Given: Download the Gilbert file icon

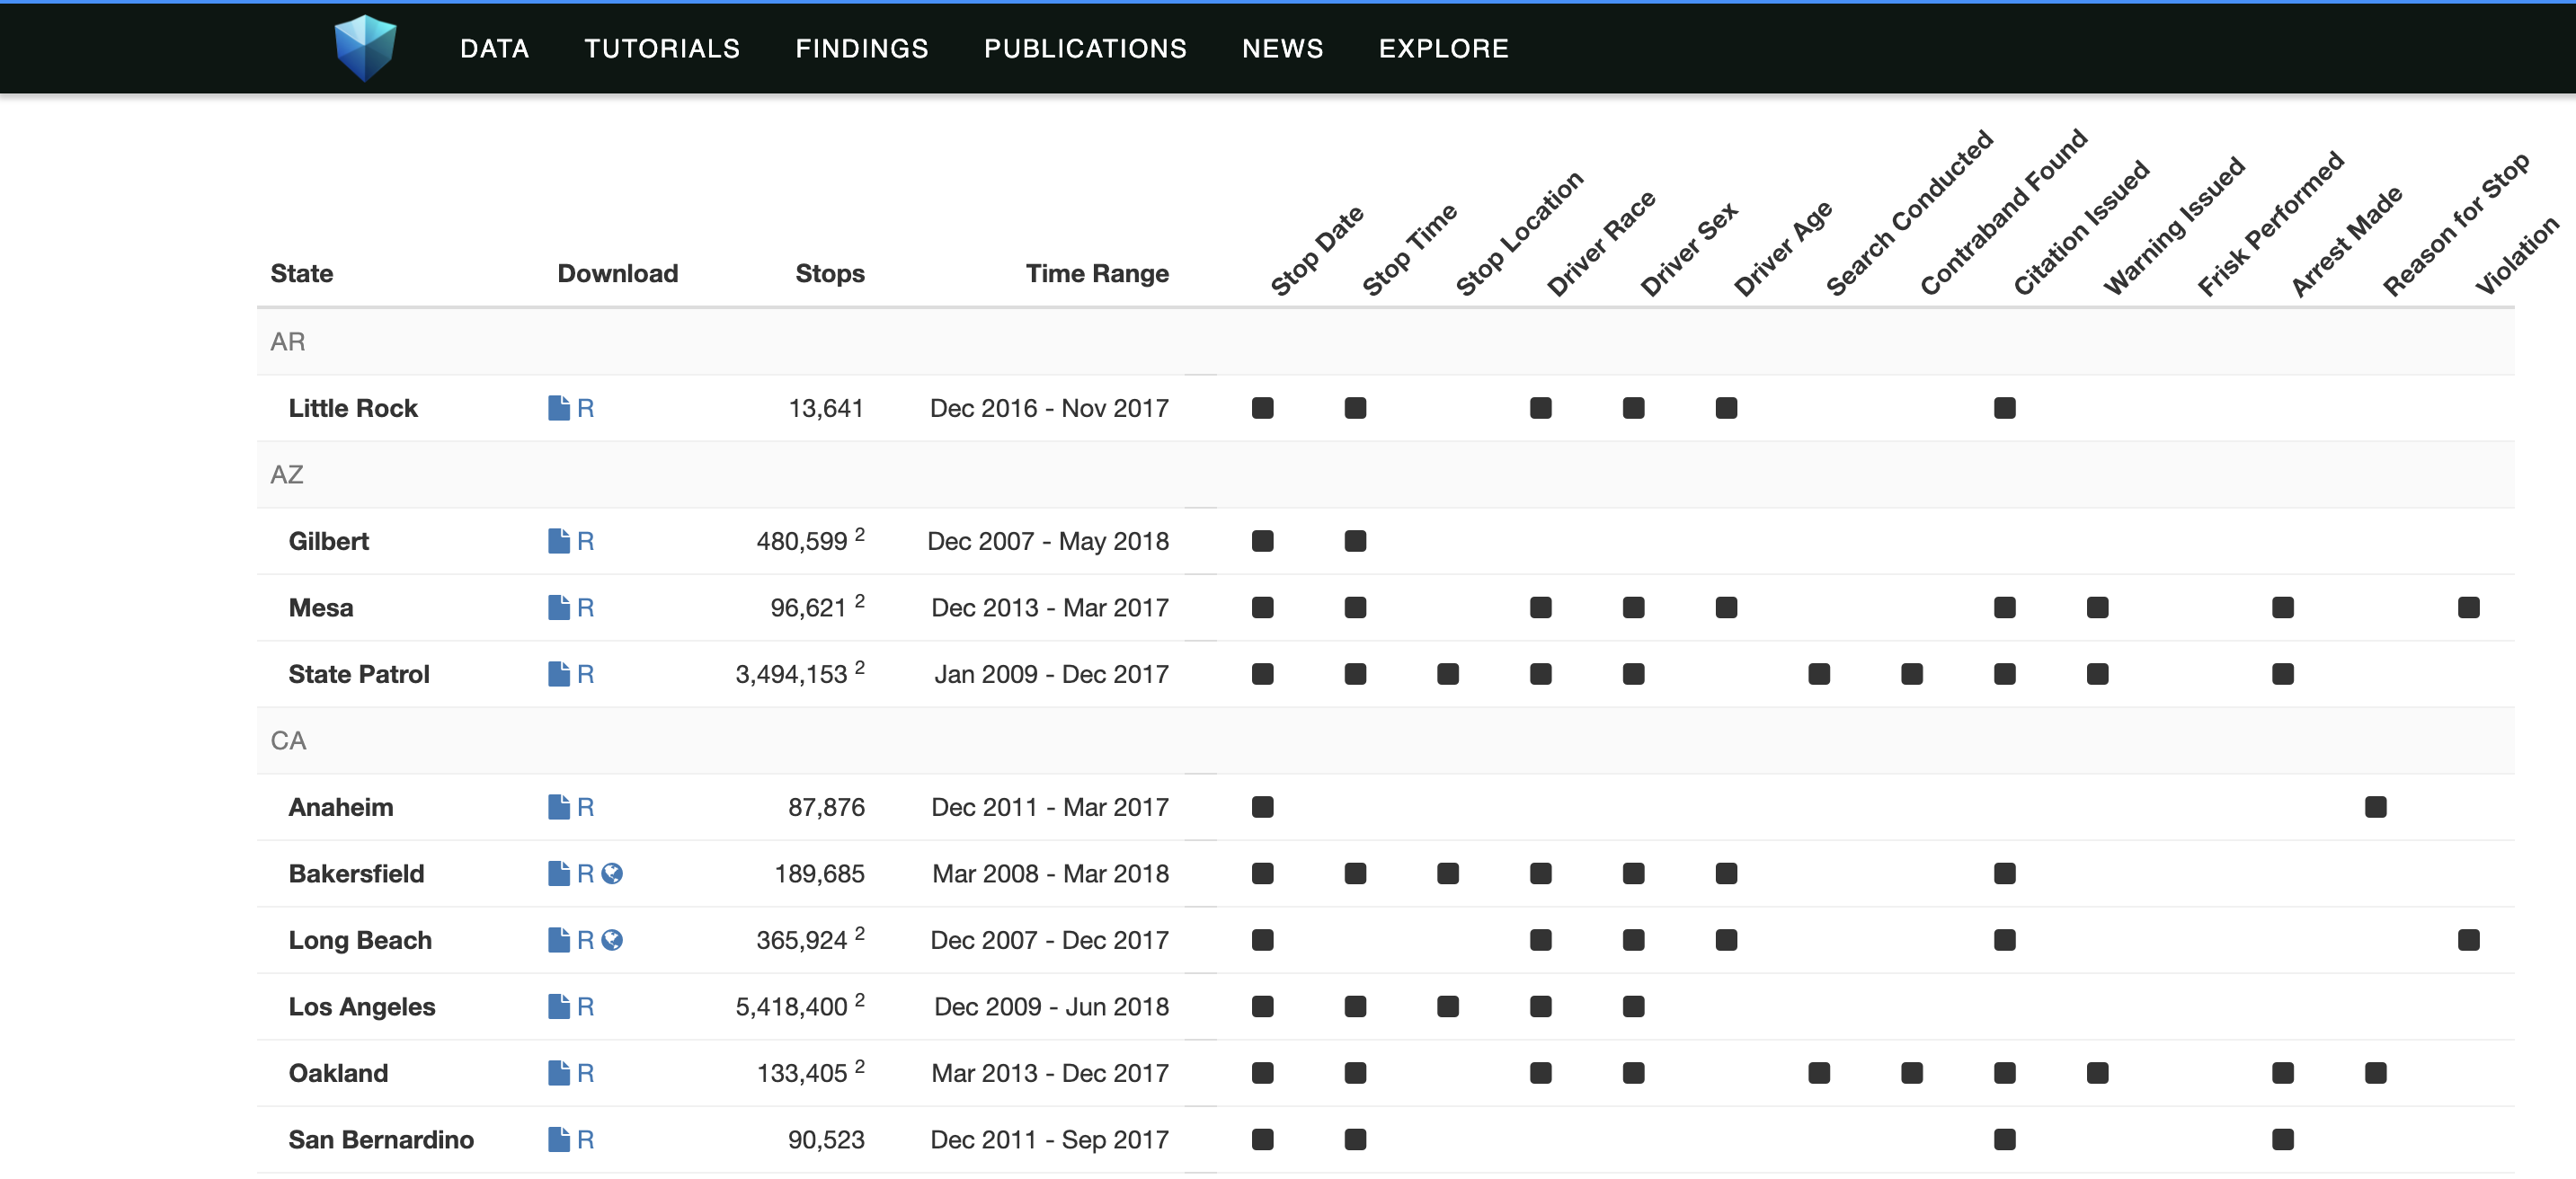Looking at the screenshot, I should [x=559, y=541].
